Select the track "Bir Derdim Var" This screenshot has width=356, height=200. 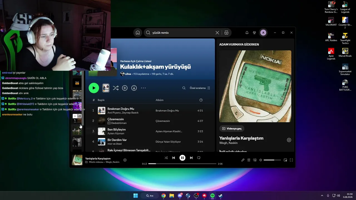[x=117, y=140]
